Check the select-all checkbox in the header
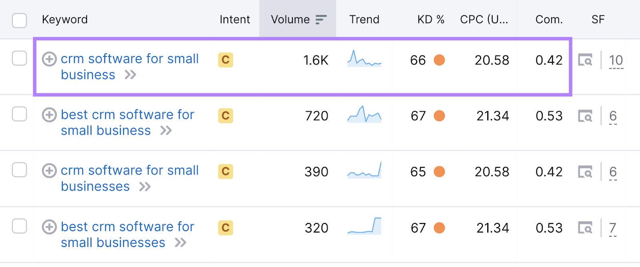The height and width of the screenshot is (267, 640). click(19, 20)
